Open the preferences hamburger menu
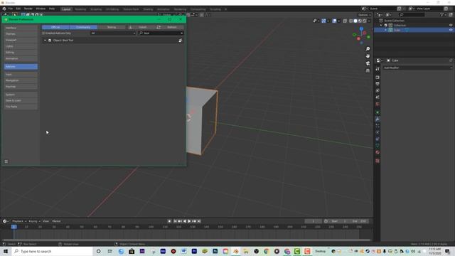455x256 pixels. click(x=6, y=161)
